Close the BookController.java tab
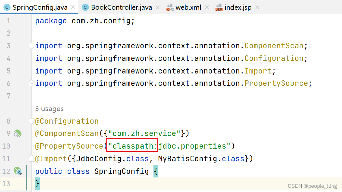This screenshot has height=192, width=342. click(157, 7)
